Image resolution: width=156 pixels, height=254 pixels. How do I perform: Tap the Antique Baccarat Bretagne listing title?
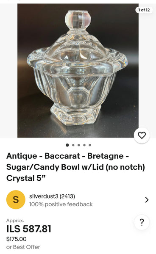point(75,167)
